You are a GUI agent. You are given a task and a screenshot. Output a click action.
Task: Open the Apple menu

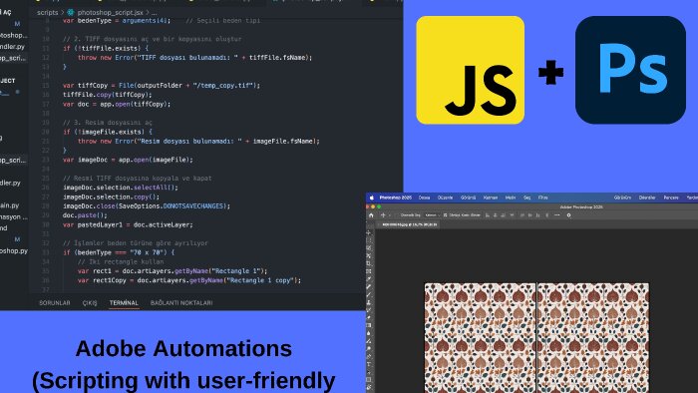coord(372,197)
